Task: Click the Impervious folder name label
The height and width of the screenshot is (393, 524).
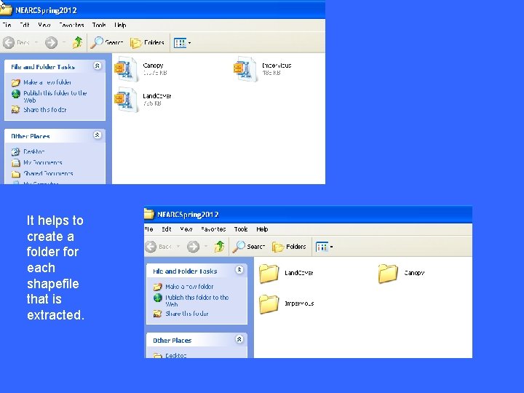Action: coord(299,303)
